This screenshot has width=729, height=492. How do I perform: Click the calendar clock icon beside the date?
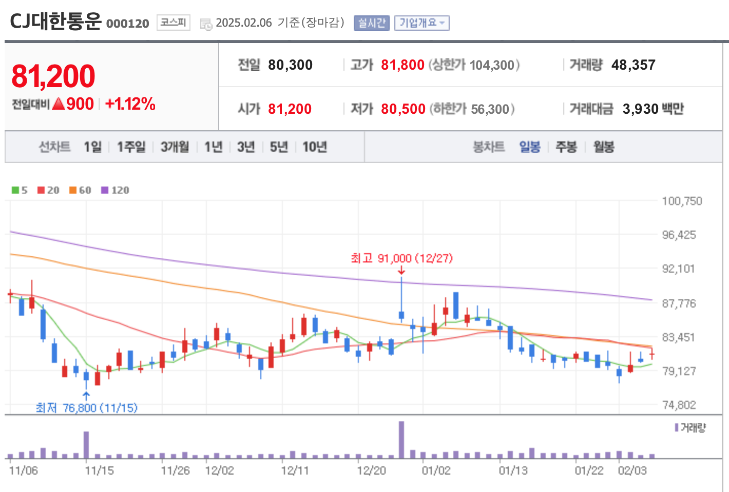(x=206, y=24)
